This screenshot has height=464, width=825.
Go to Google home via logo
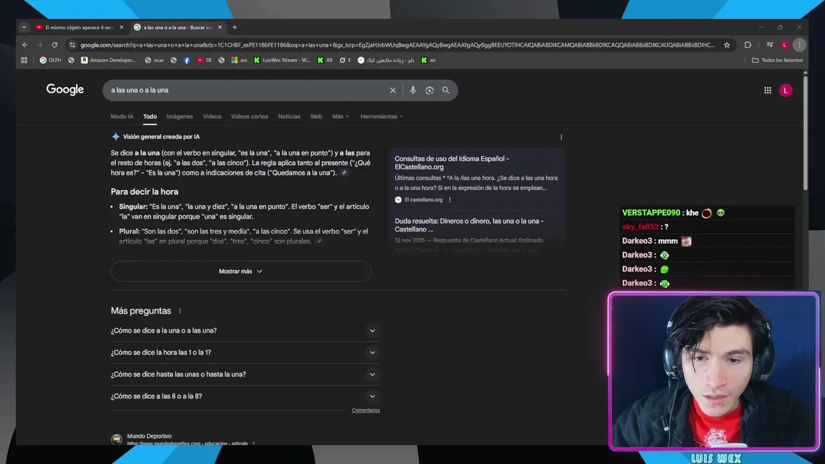[65, 90]
